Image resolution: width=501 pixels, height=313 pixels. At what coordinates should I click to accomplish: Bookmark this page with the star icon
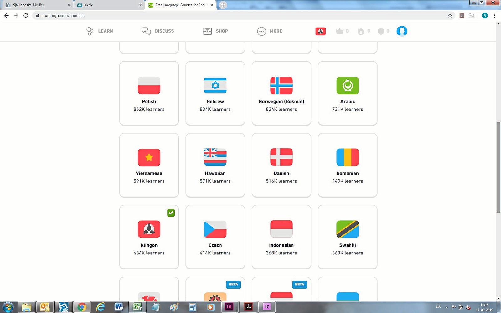(450, 16)
